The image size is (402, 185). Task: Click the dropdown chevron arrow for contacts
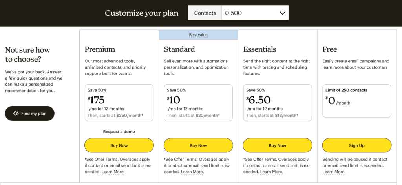point(282,13)
